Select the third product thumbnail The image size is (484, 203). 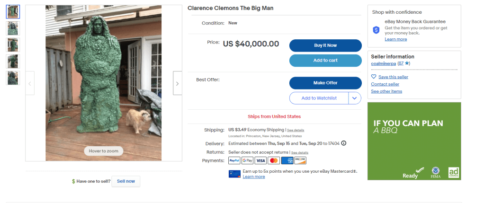(13, 45)
